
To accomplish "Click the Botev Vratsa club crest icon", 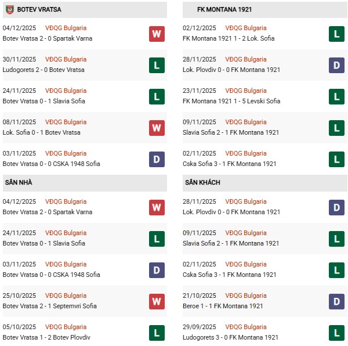I will [x=9, y=9].
